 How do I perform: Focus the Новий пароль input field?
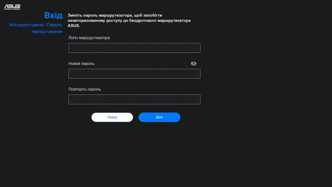pyautogui.click(x=134, y=74)
